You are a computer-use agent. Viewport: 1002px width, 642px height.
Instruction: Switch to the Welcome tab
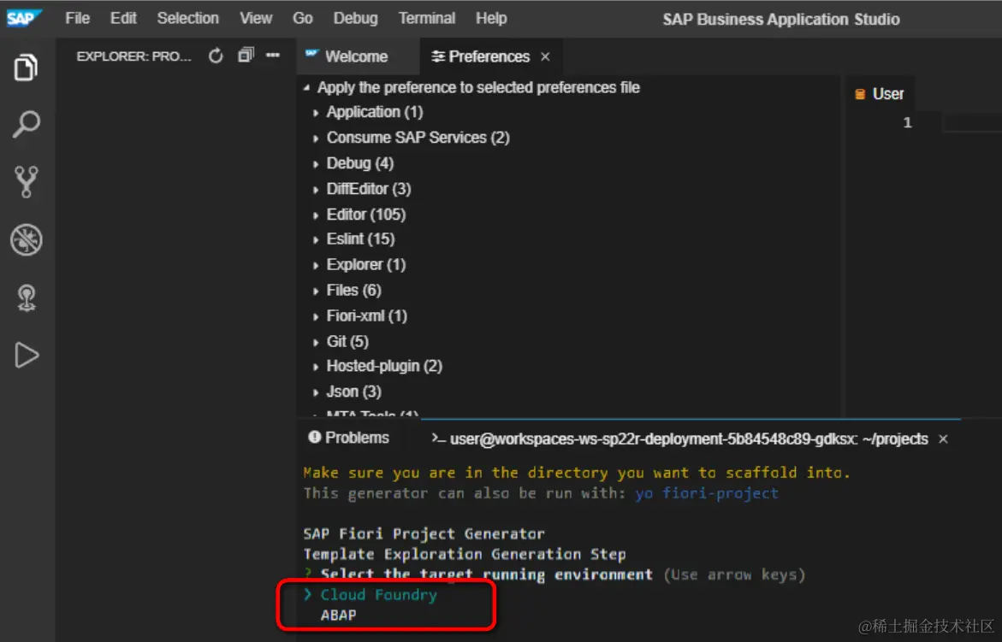tap(357, 56)
